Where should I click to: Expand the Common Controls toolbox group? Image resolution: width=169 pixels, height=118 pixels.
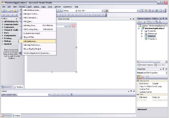click(2, 24)
